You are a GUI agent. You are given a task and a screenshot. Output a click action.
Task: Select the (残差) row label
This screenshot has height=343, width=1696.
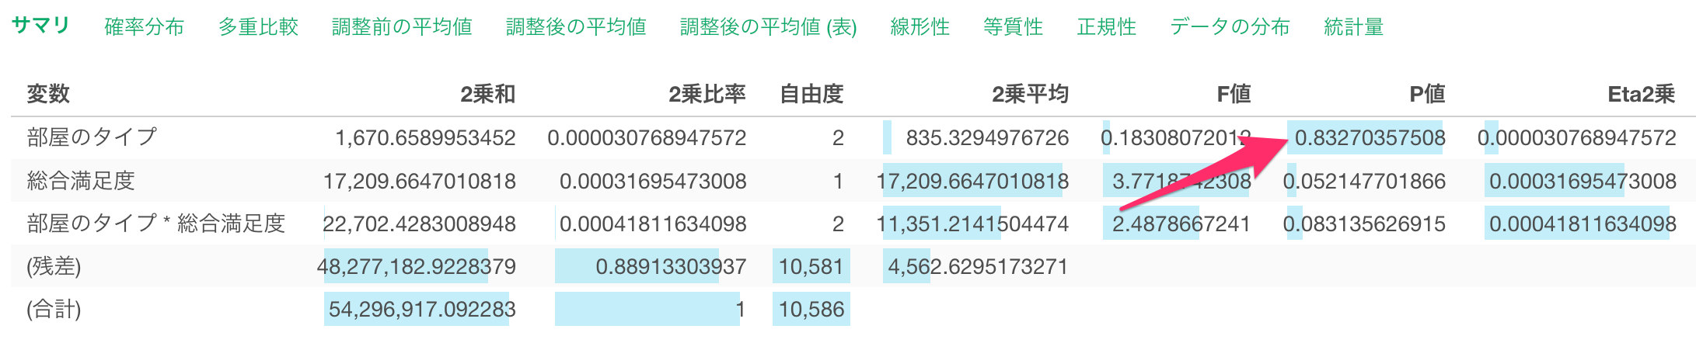[x=54, y=267]
